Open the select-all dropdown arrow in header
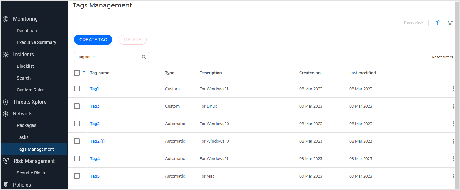Image resolution: width=460 pixels, height=190 pixels. click(84, 72)
